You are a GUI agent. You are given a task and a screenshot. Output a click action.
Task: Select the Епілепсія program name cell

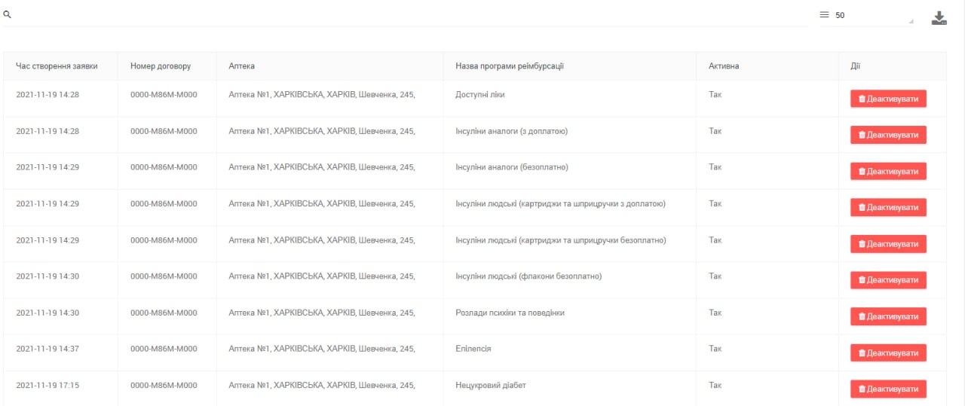[x=473, y=349]
